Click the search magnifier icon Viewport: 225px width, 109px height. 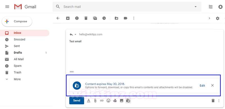tap(58, 6)
